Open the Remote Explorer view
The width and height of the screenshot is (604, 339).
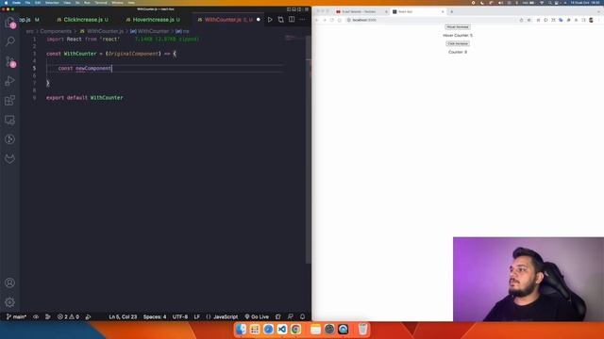(x=10, y=120)
